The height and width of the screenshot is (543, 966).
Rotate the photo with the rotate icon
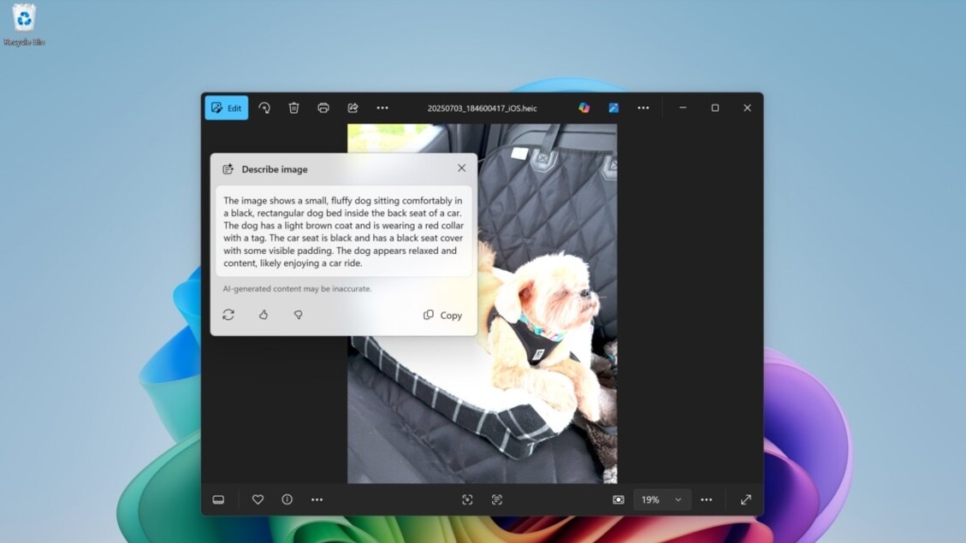click(264, 108)
